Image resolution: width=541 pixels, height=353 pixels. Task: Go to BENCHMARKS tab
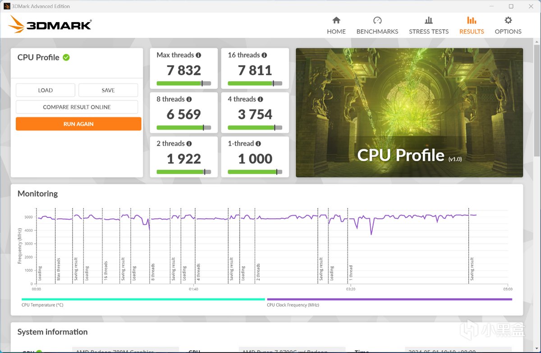[377, 25]
